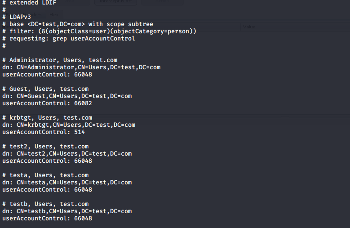350x228 pixels.
Task: Click the 'requesting: grep userAccountControl' line
Action: tap(69, 38)
